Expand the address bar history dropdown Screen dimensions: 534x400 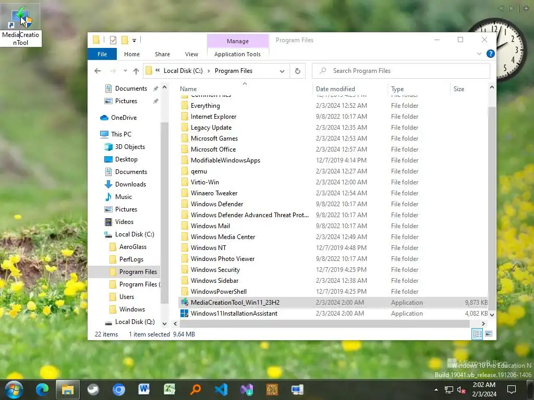tap(282, 71)
